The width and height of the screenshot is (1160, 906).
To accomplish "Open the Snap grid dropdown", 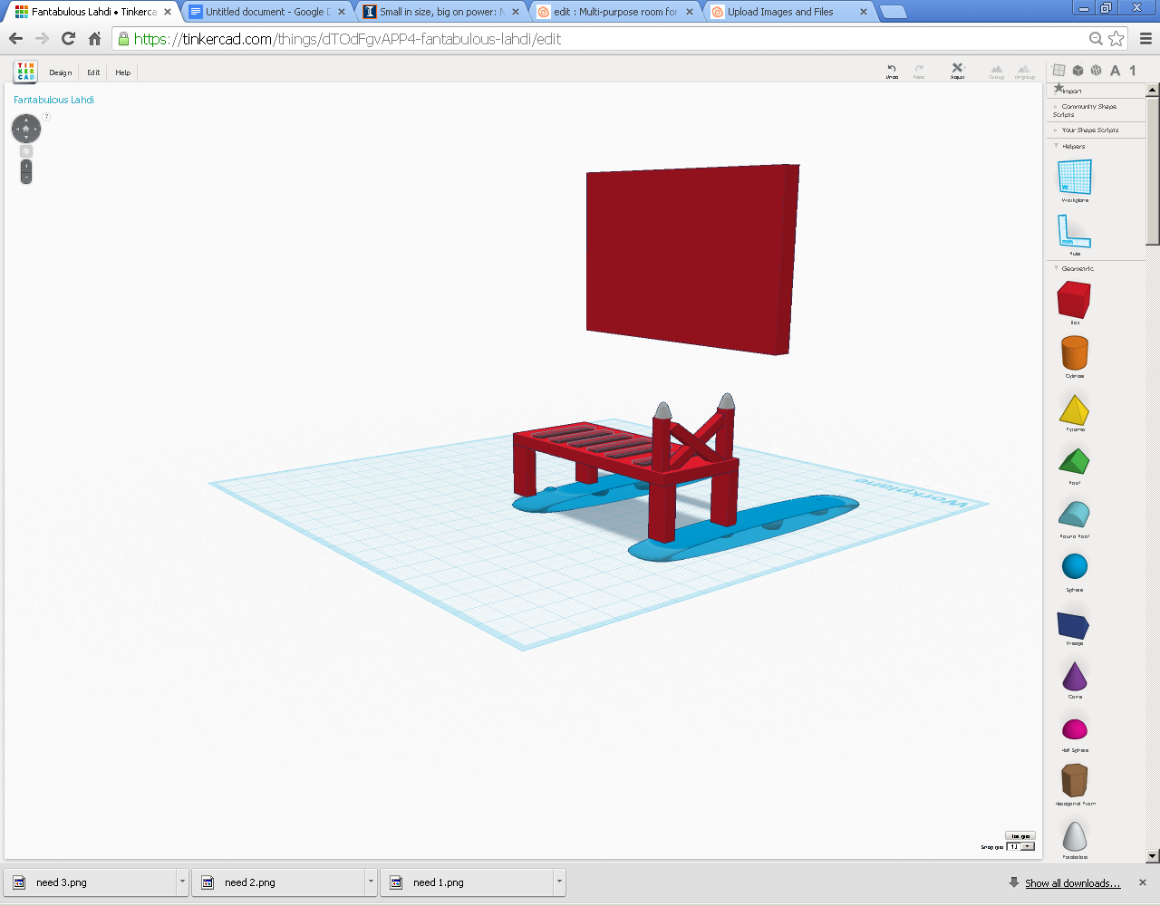I will (1020, 846).
